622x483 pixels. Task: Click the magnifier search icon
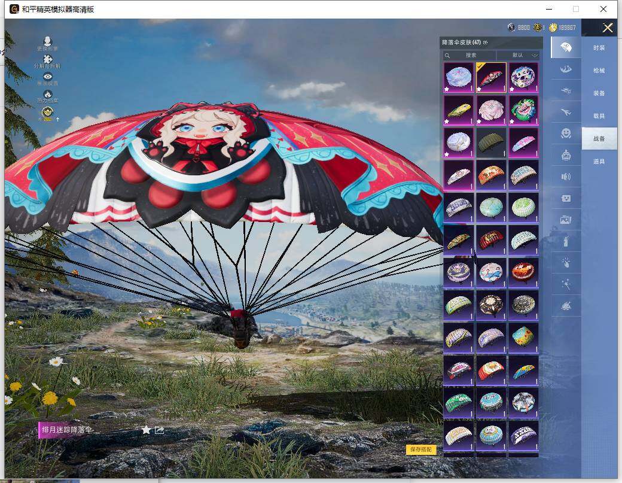tap(447, 56)
